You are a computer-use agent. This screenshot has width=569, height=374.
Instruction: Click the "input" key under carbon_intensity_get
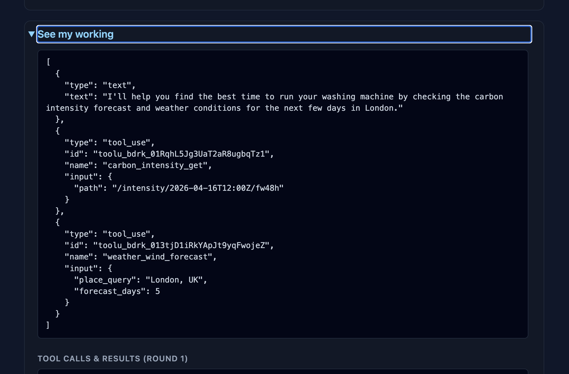coord(81,177)
